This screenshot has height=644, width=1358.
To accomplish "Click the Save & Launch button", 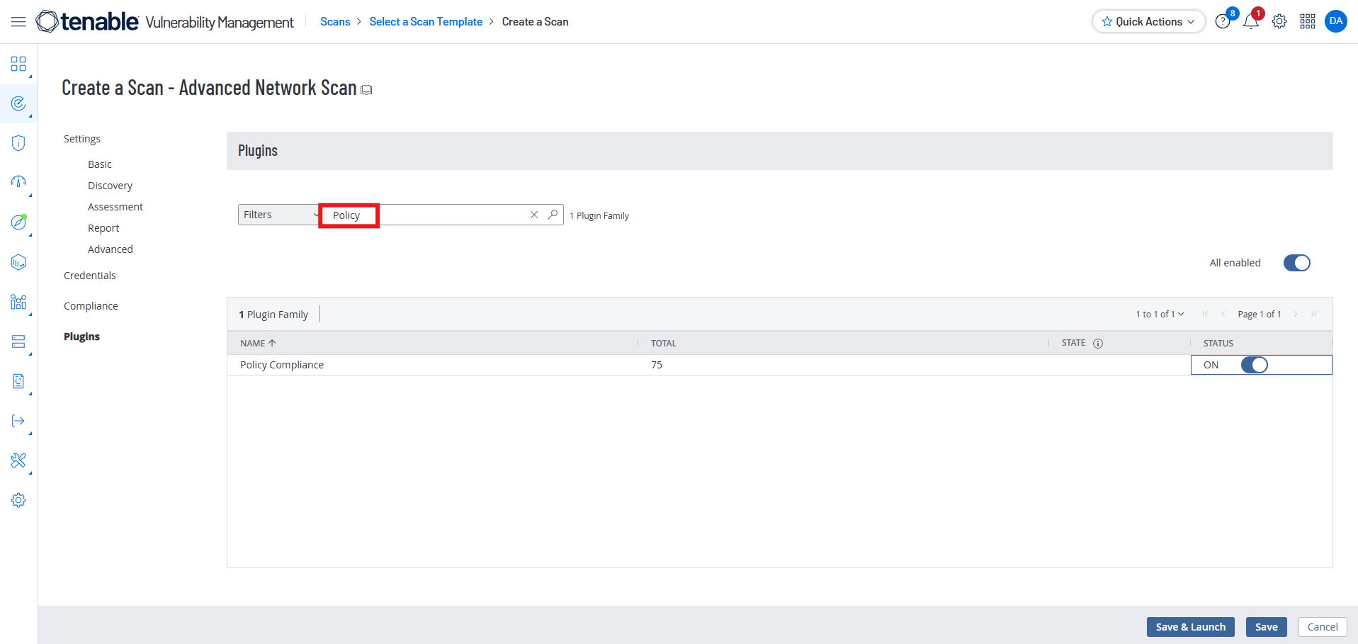I will [1190, 627].
